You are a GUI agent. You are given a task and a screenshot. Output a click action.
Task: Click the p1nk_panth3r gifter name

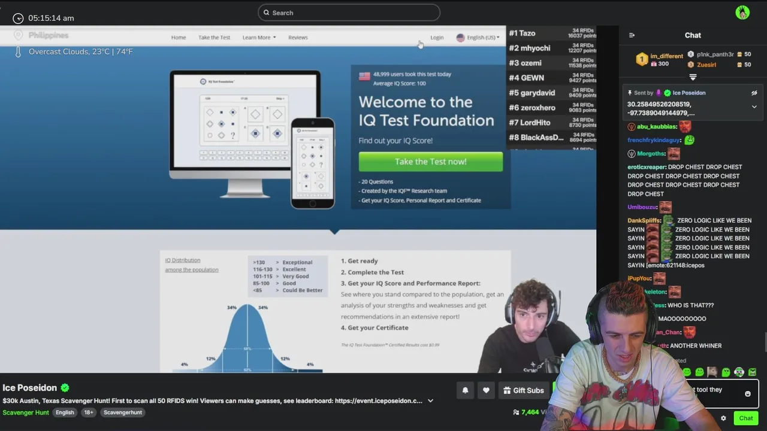[715, 54]
